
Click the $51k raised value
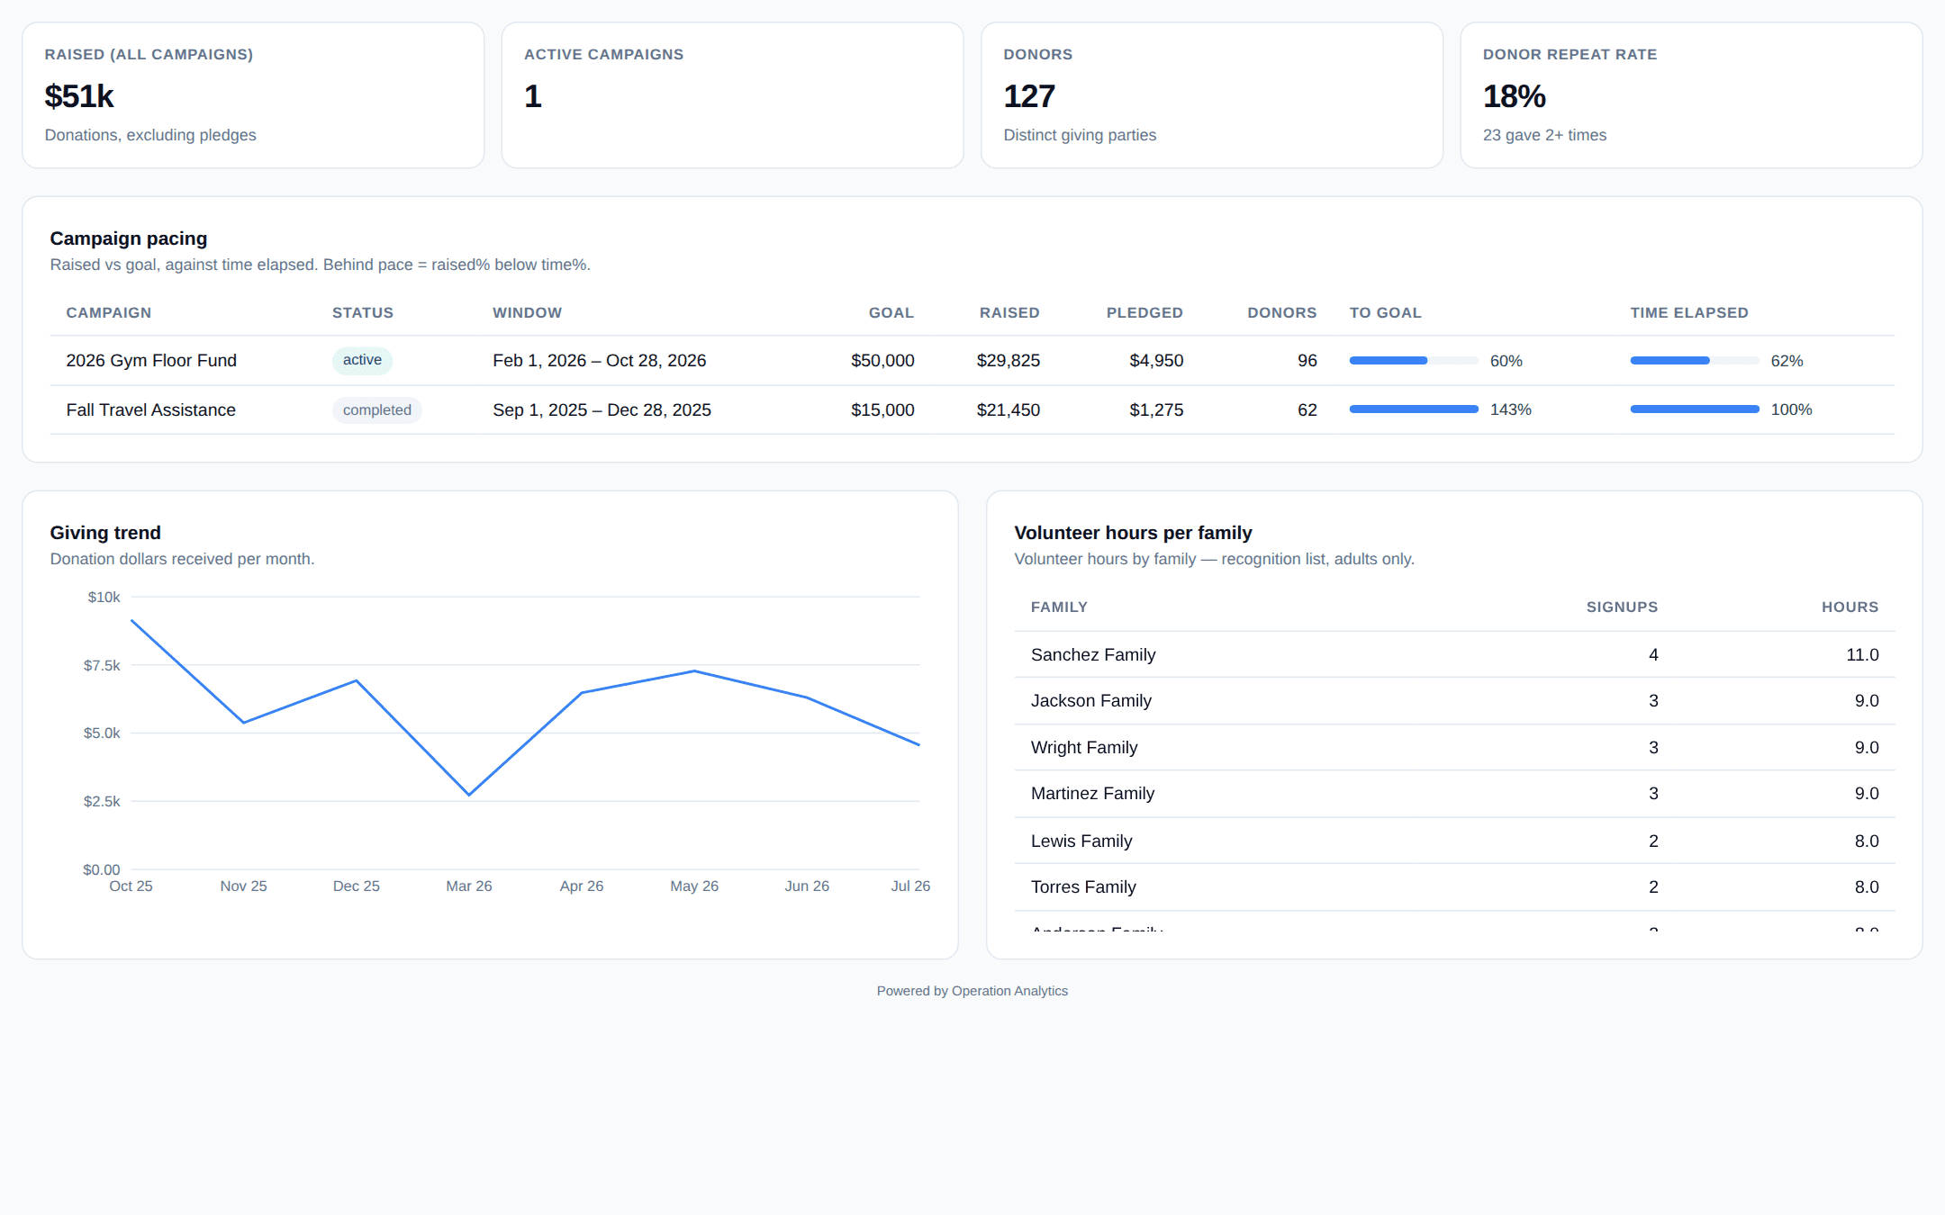(79, 96)
